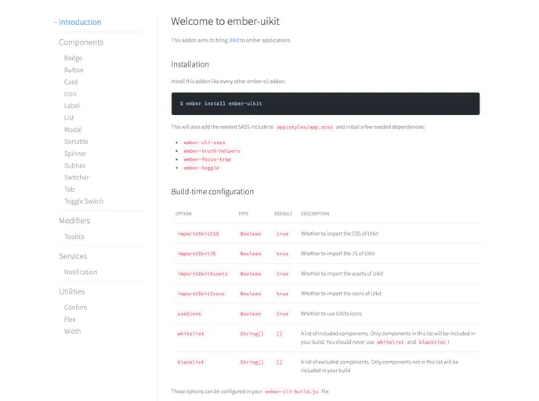Open the Subnav component page
The width and height of the screenshot is (539, 401).
(75, 165)
